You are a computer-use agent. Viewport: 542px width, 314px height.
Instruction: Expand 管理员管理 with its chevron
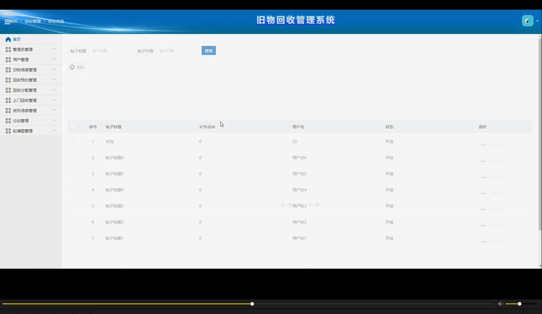[x=54, y=49]
